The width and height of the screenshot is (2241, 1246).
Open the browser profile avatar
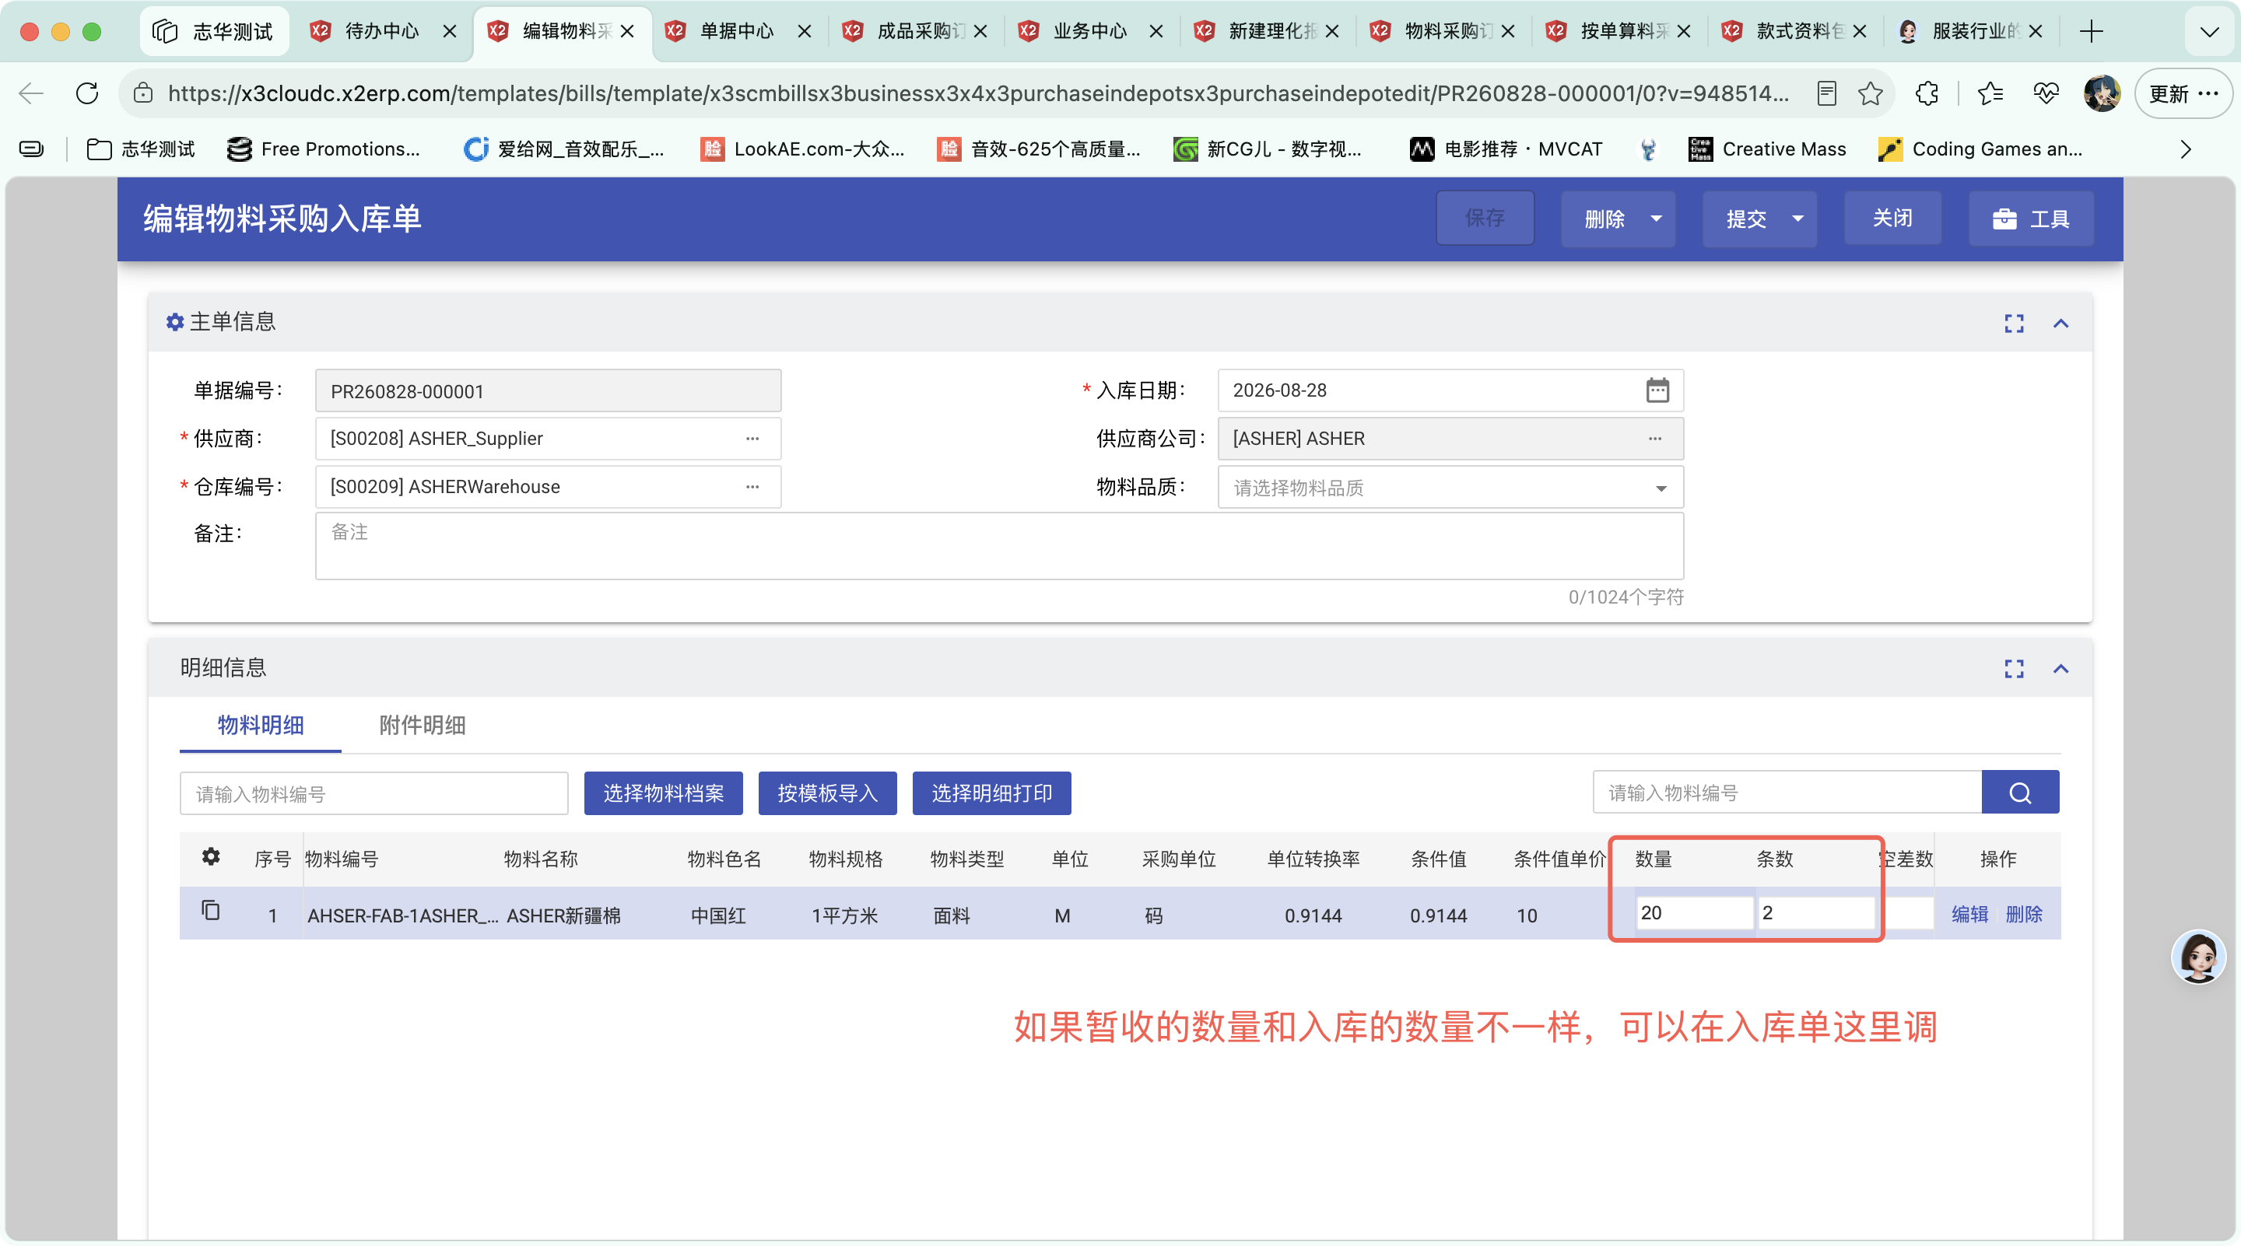[x=2101, y=93]
